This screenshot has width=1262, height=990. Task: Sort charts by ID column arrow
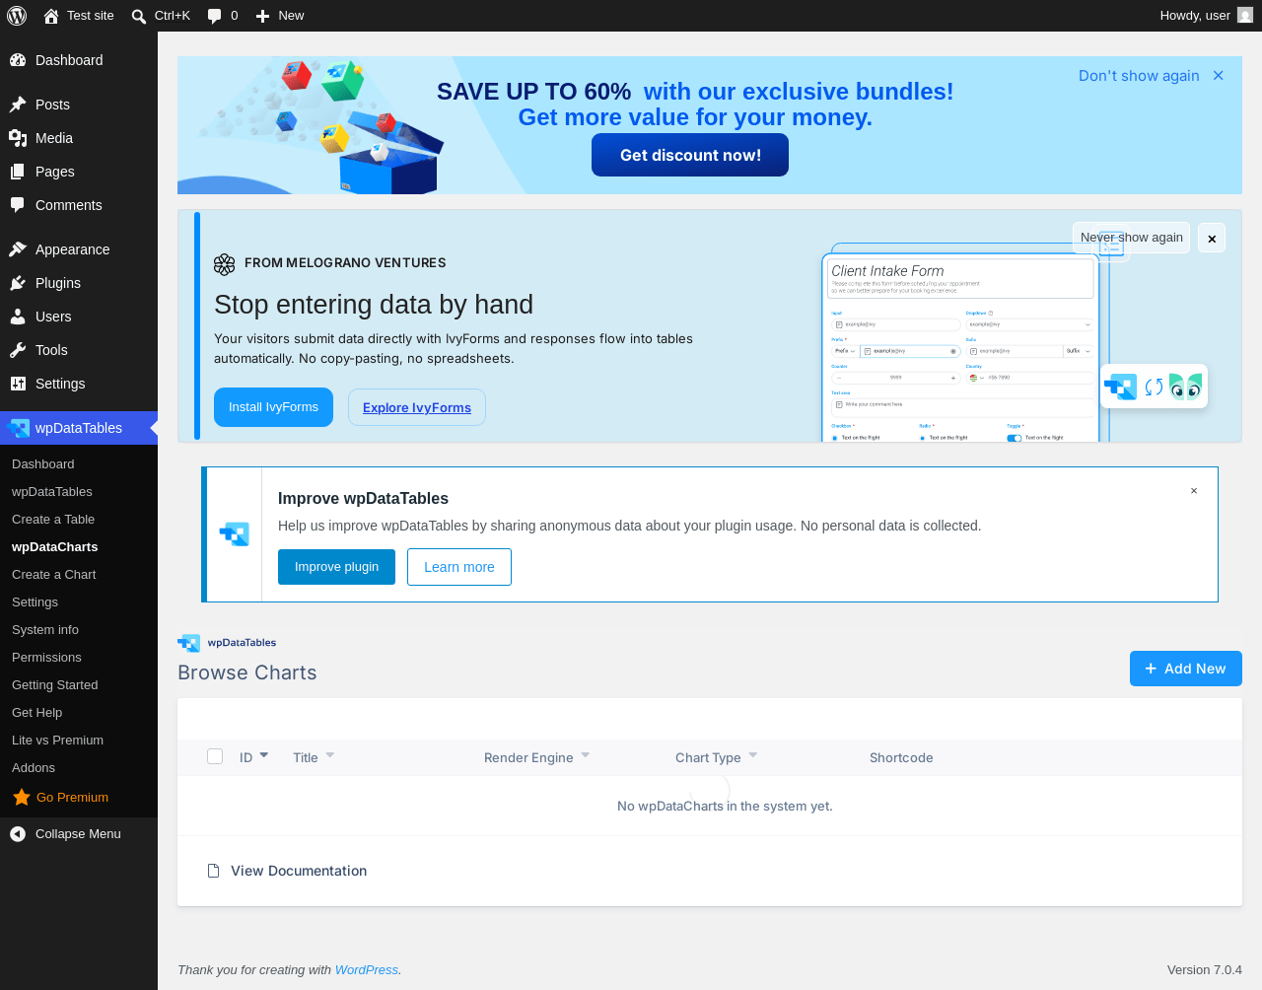[x=263, y=755]
